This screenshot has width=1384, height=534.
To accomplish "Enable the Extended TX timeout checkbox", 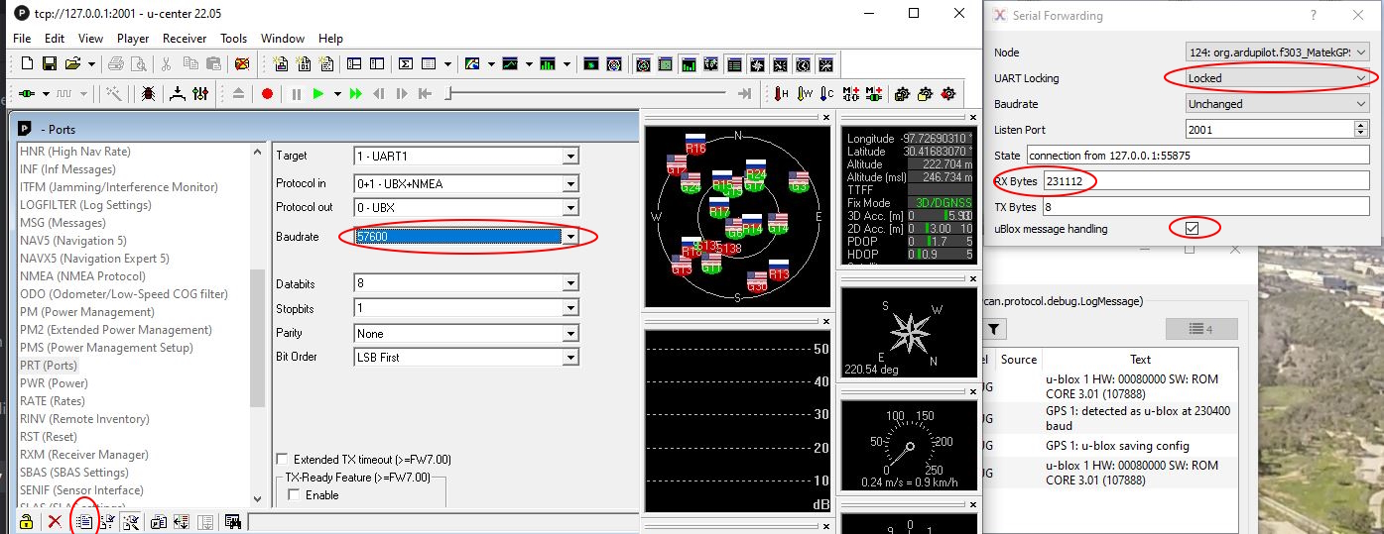I will pos(283,460).
